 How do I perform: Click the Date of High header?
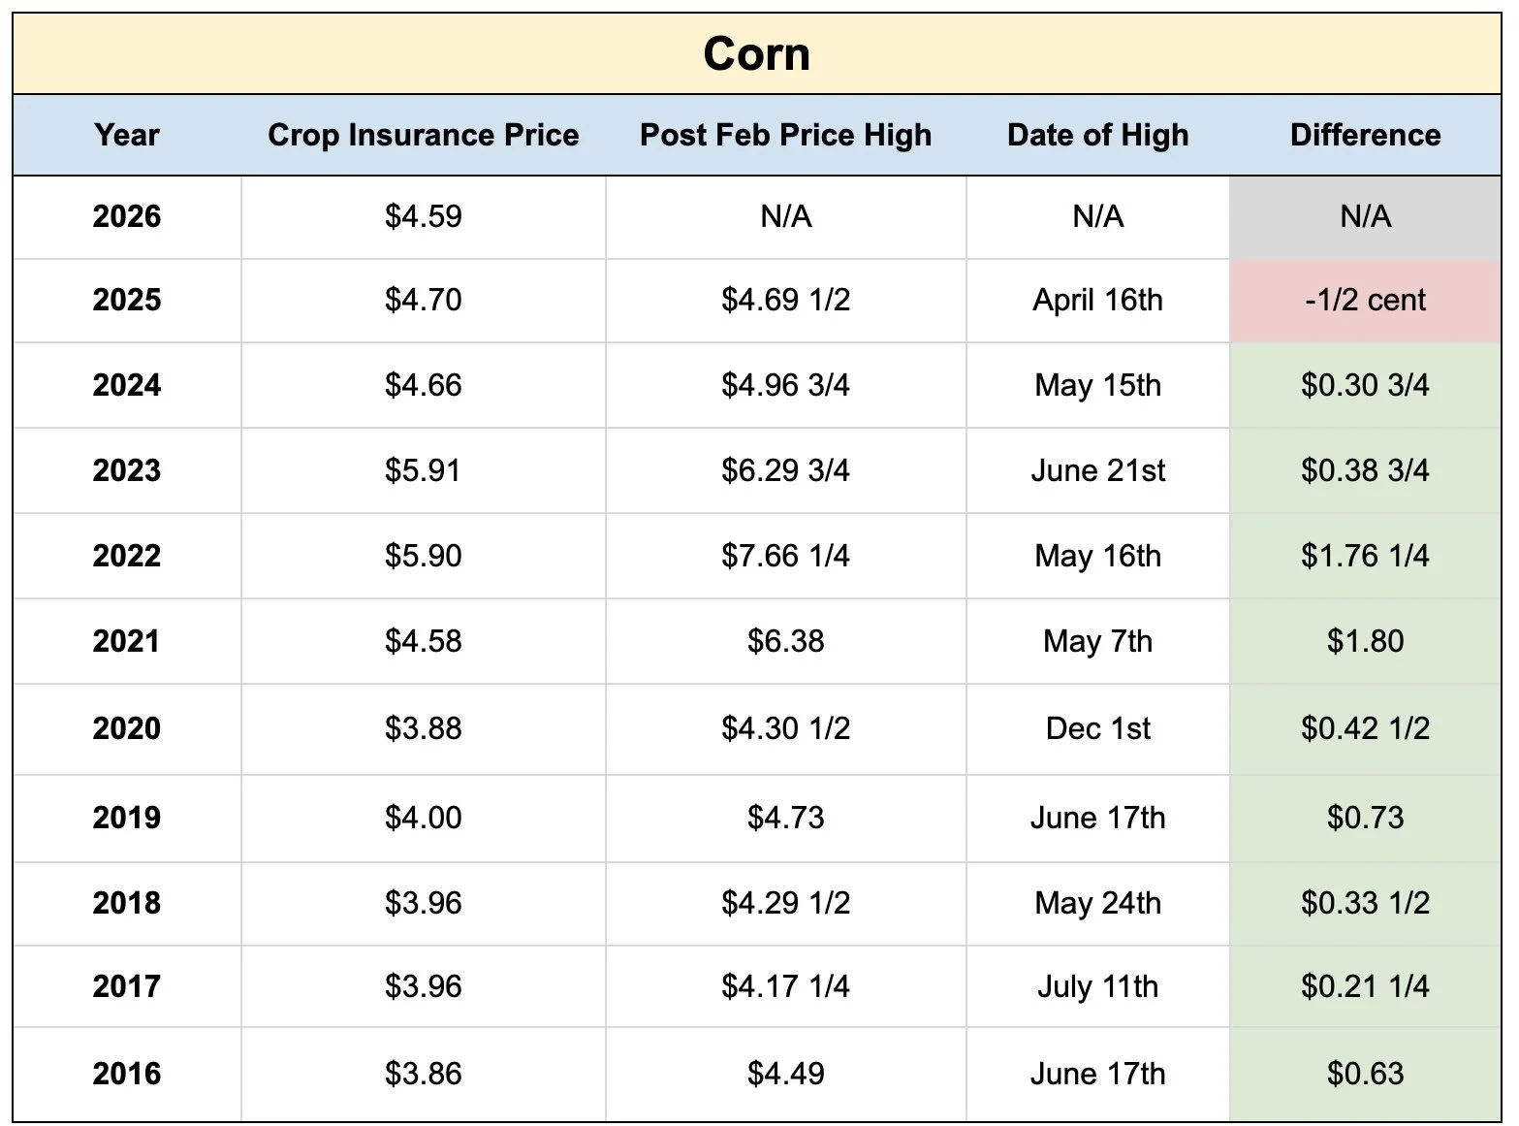point(1097,135)
